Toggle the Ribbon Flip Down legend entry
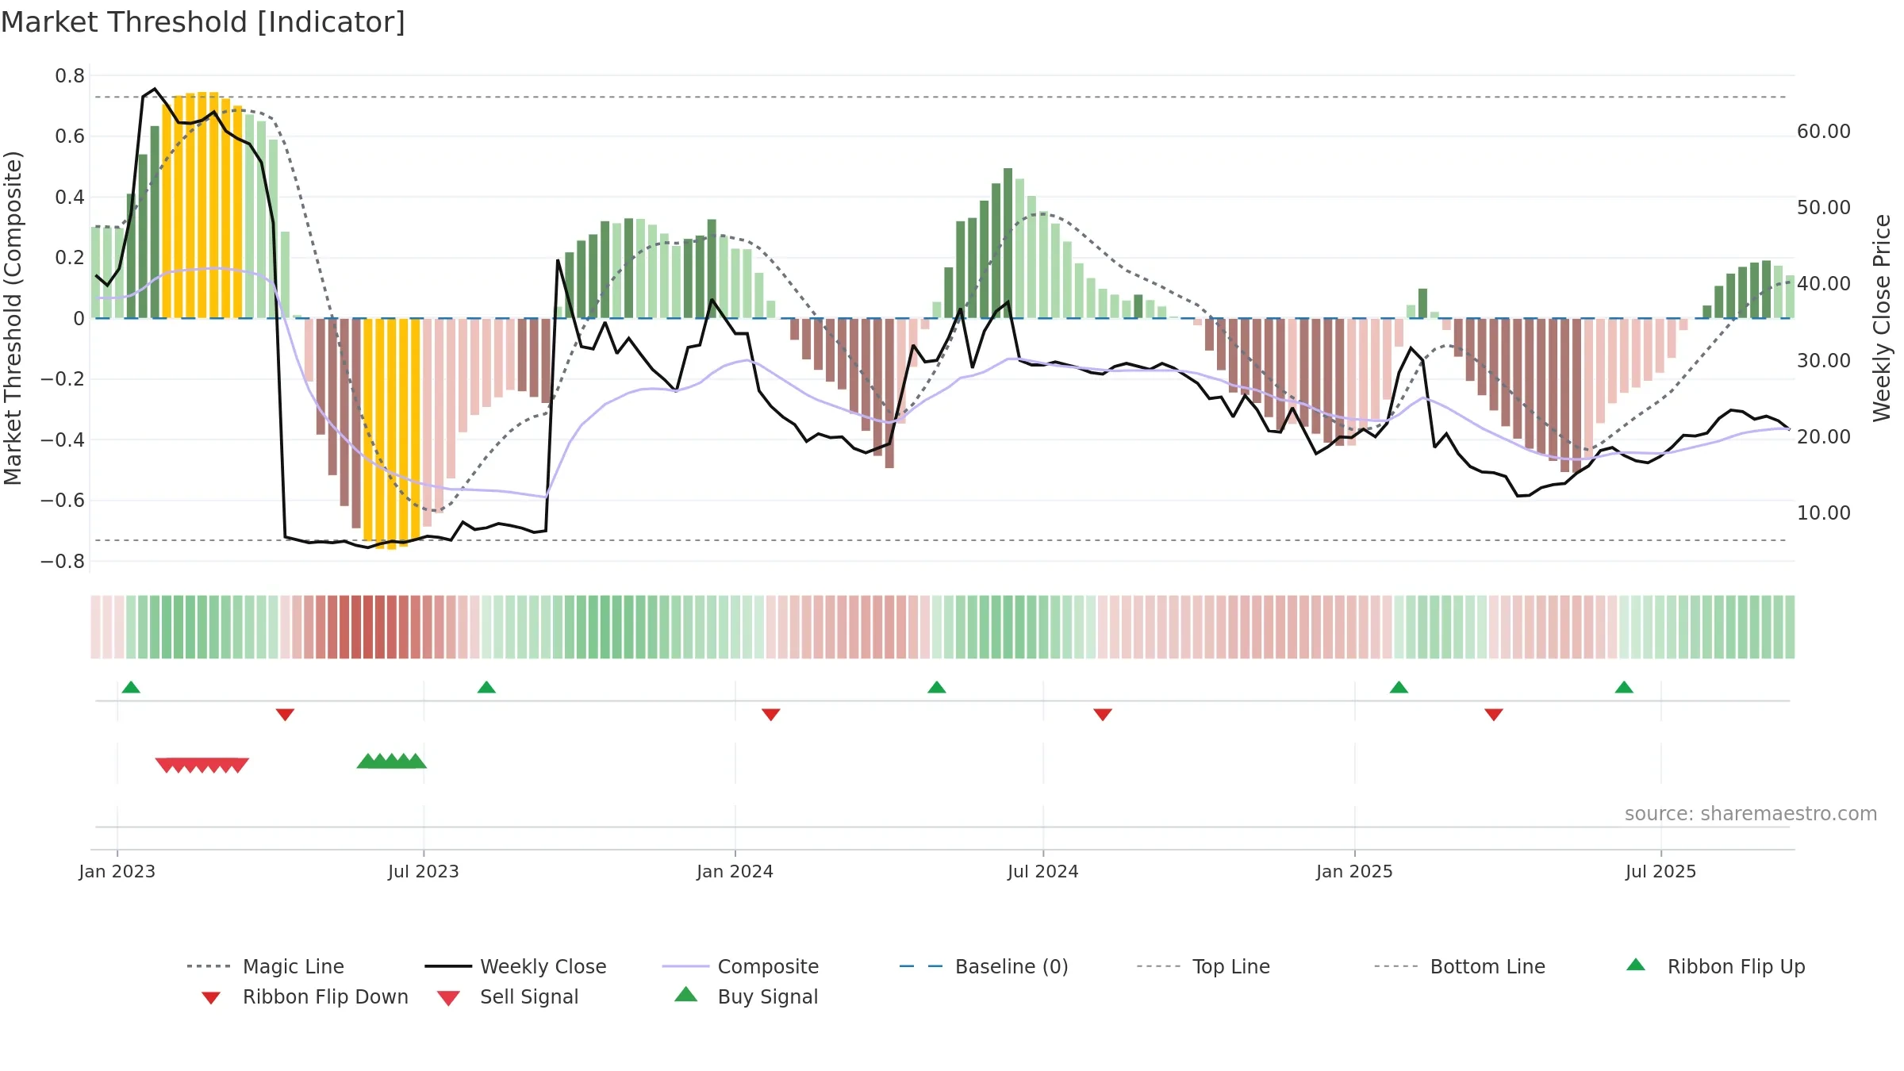Screen dimensions: 1904x1071 [x=305, y=996]
